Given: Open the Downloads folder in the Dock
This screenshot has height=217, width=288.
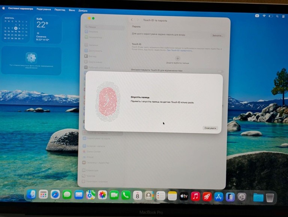Looking at the screenshot, I should coord(258,198).
